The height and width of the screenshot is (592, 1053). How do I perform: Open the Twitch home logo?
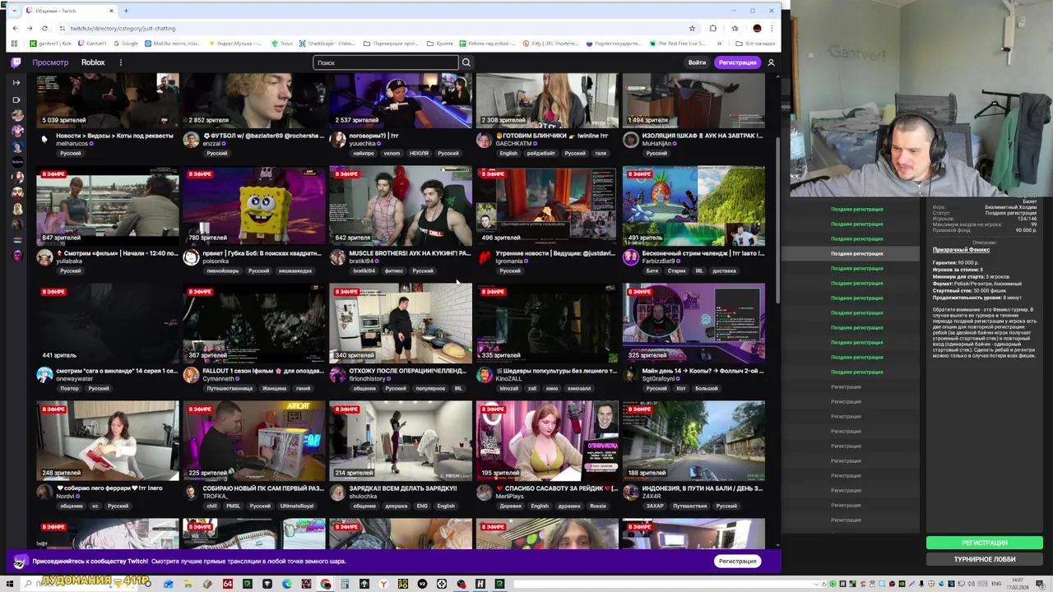pos(16,62)
